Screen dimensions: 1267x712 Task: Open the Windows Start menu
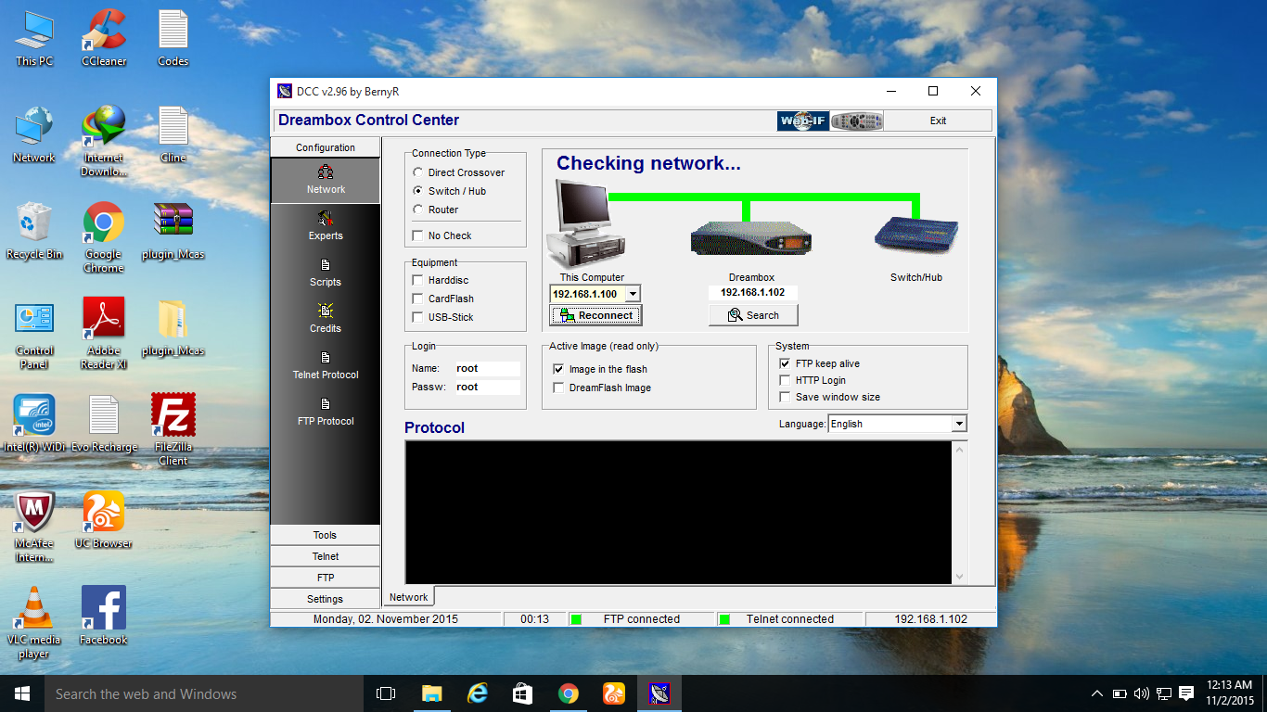[22, 693]
